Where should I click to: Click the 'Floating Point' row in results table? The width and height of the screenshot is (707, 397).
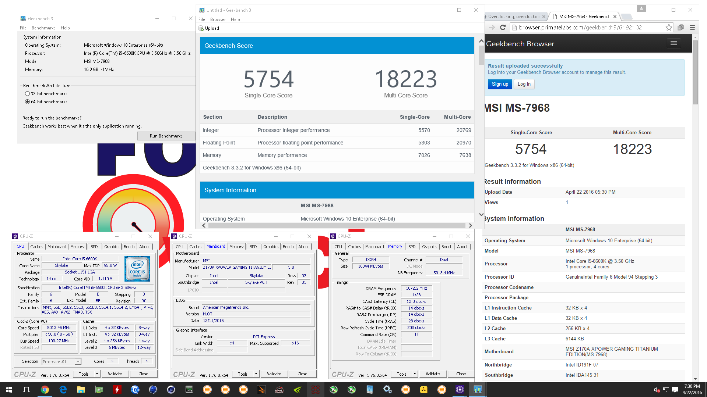click(337, 143)
